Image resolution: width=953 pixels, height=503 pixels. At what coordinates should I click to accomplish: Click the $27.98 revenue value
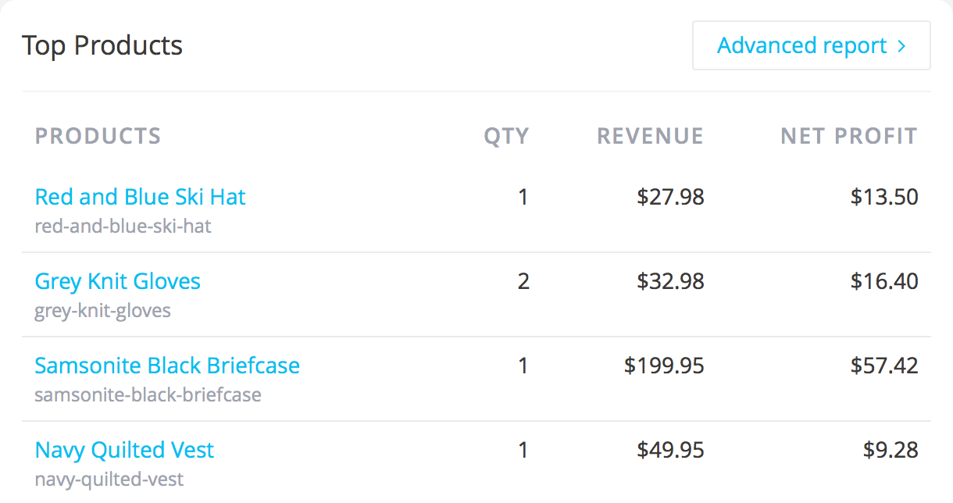[x=670, y=197]
